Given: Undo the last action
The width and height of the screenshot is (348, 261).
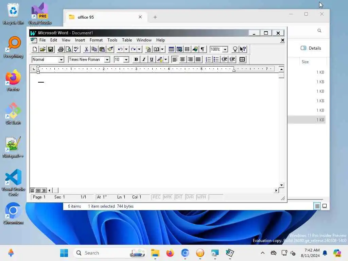Looking at the screenshot, I should click(x=120, y=49).
